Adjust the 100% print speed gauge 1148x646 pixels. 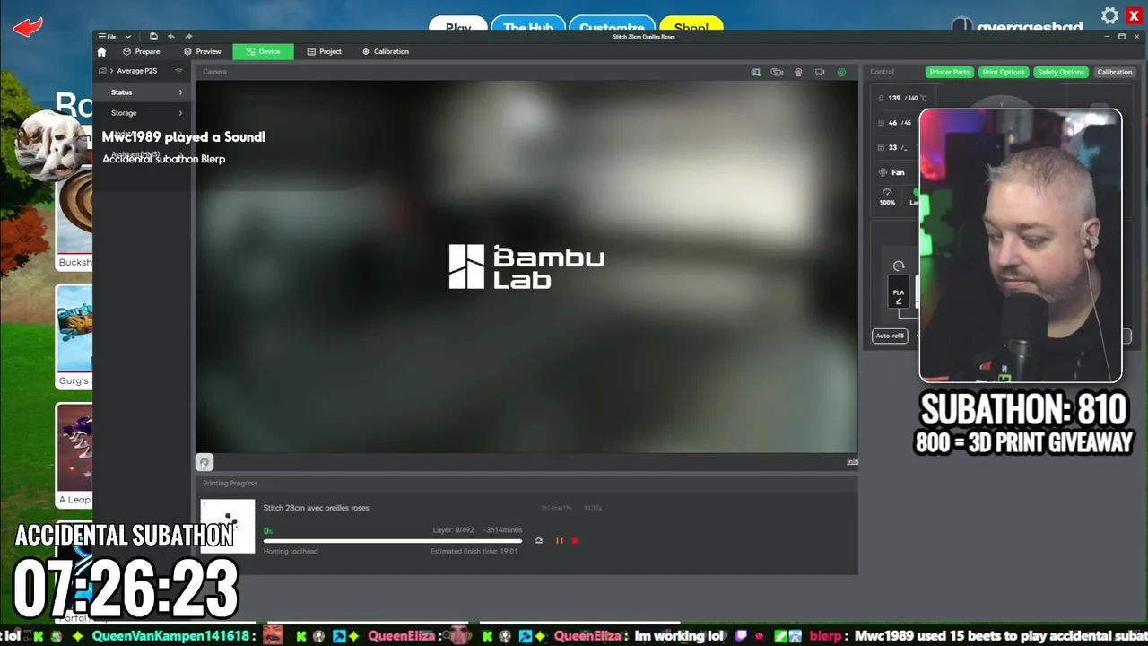click(x=887, y=196)
